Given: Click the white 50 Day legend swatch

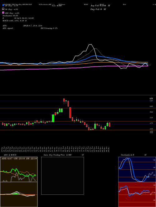Looking at the screenshot, I should (x=3, y=9).
